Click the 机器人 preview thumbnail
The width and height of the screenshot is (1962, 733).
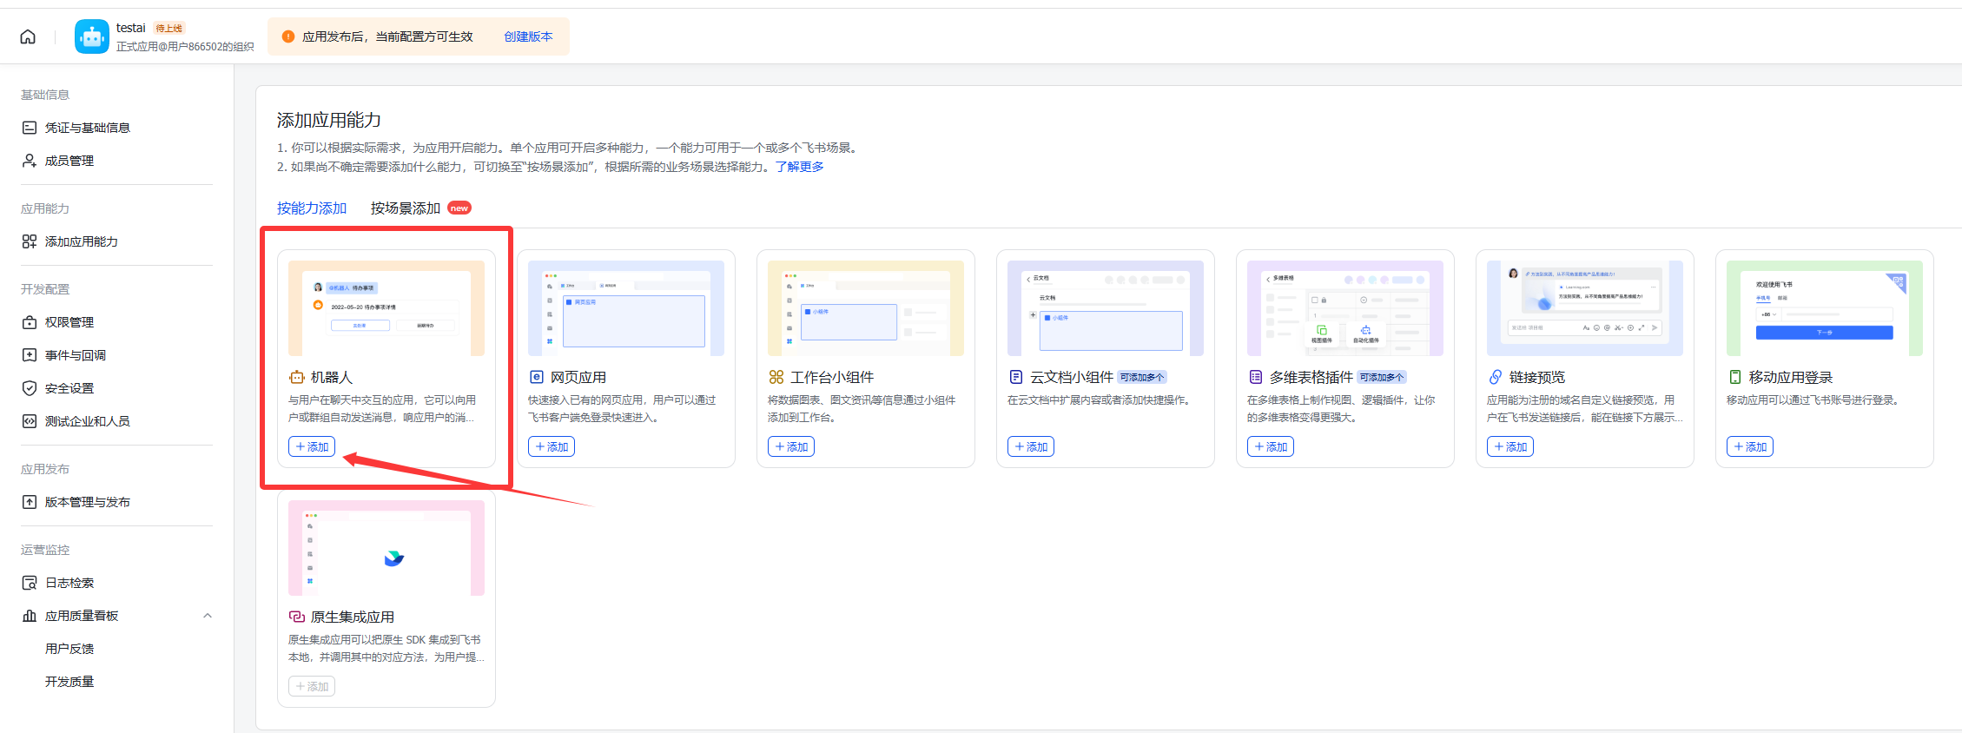pos(386,308)
